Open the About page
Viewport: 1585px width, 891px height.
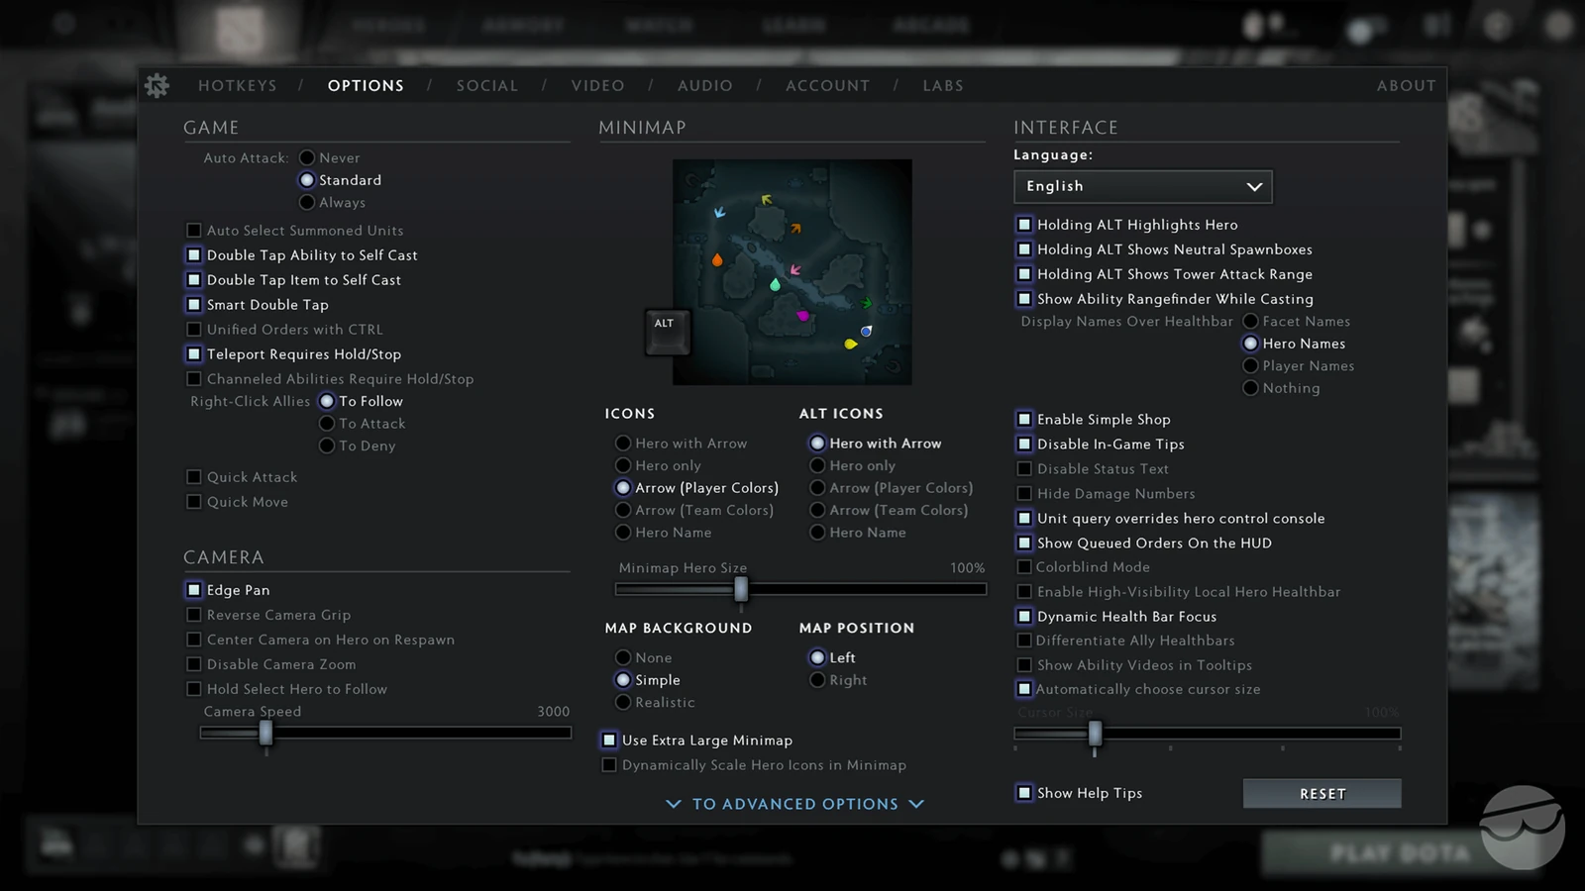coord(1407,86)
